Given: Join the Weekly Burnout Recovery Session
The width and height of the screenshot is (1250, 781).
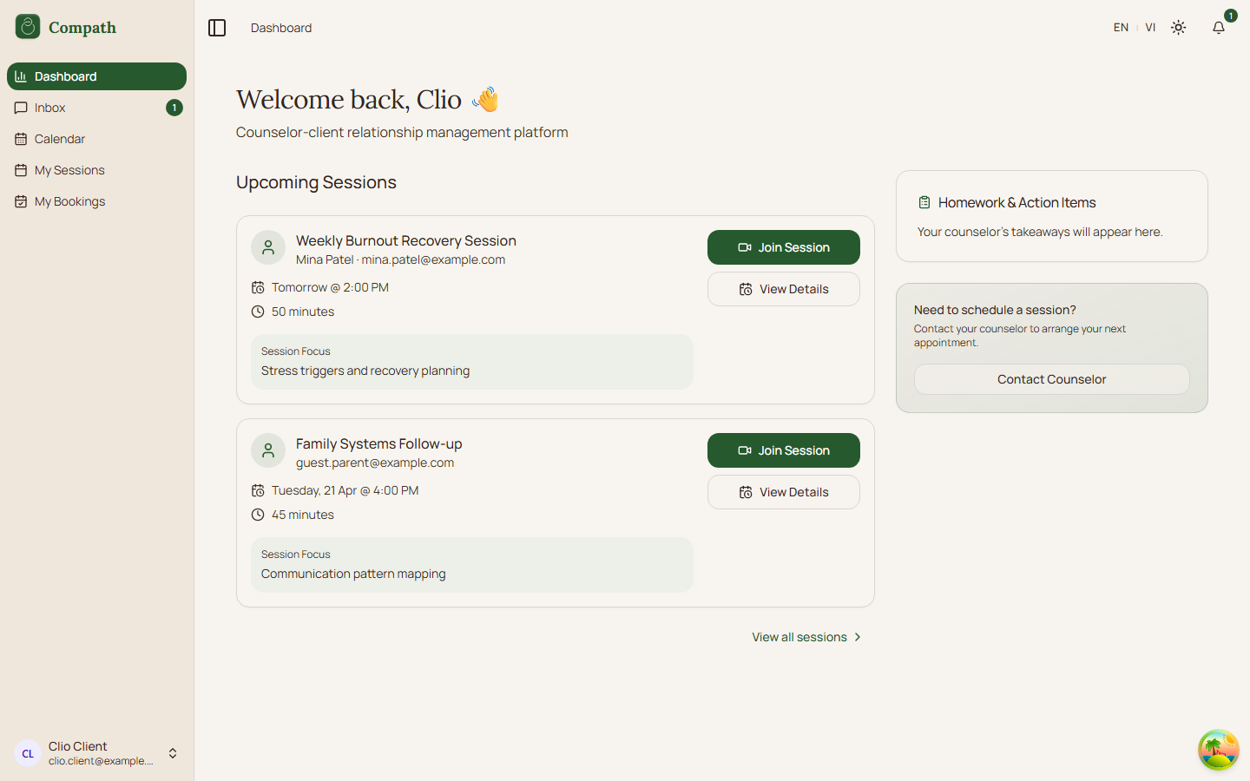Looking at the screenshot, I should coord(783,247).
